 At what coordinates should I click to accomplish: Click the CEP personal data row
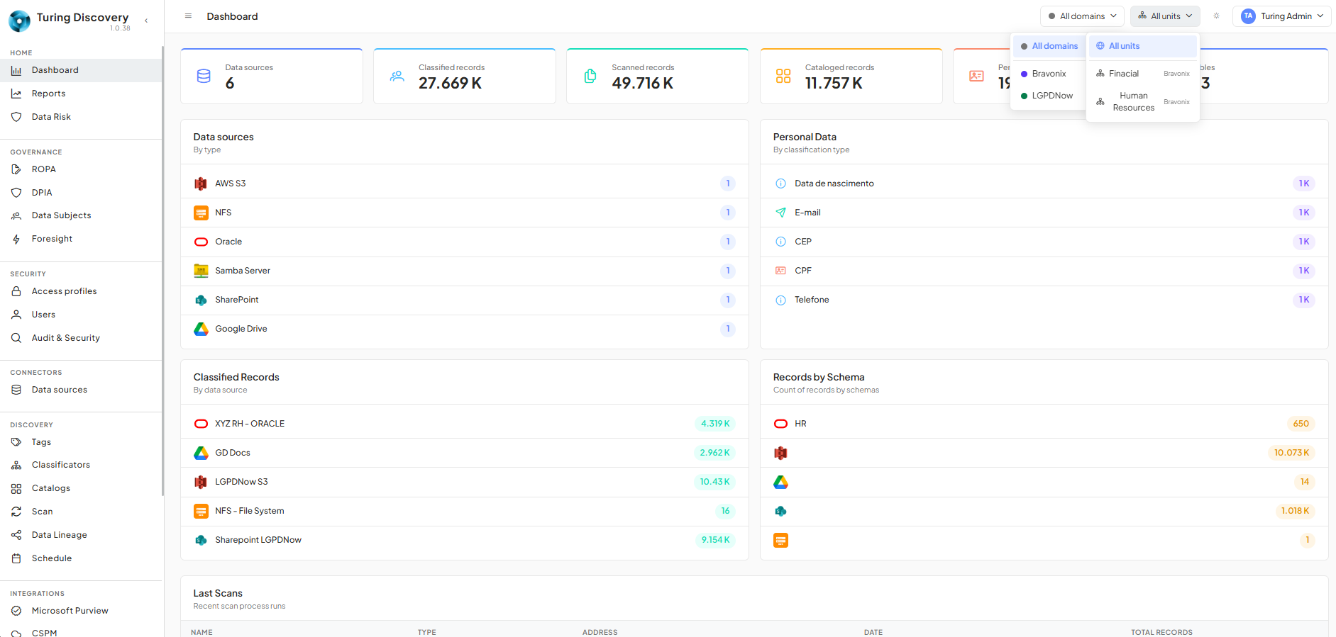1044,242
